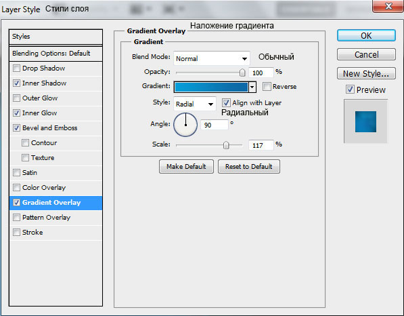Open the Texture settings row
Image resolution: width=404 pixels, height=316 pixels.
pyautogui.click(x=55, y=158)
